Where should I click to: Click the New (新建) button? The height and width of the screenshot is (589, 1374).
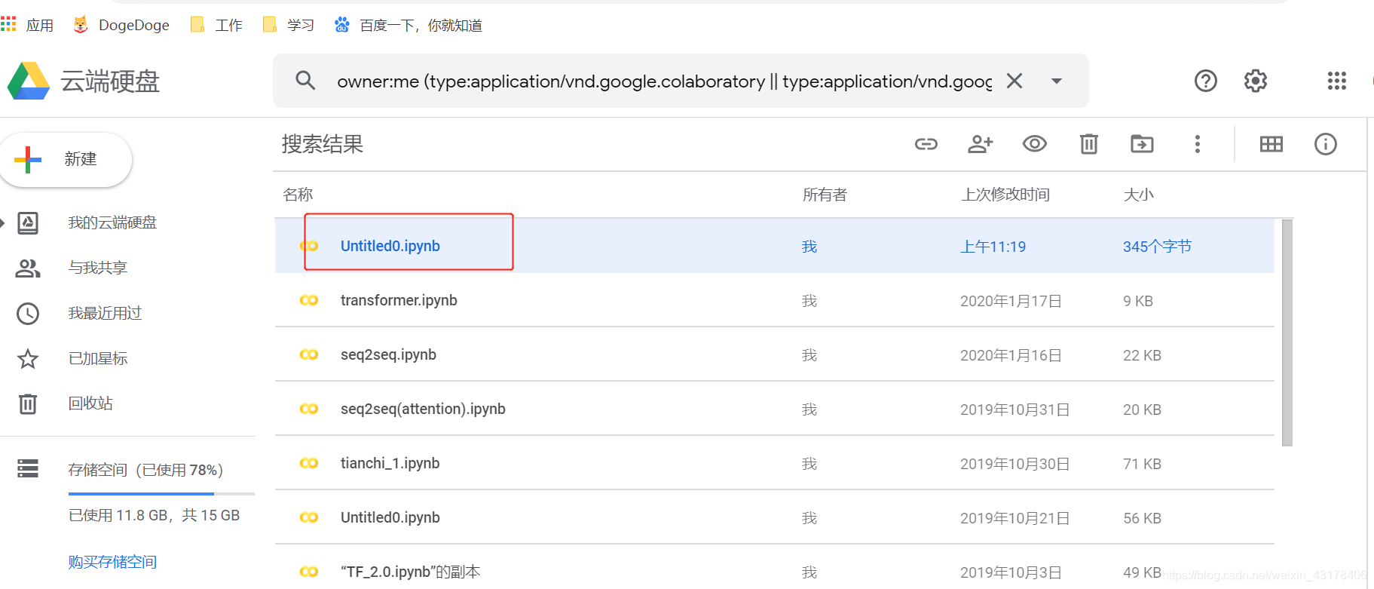pos(66,159)
